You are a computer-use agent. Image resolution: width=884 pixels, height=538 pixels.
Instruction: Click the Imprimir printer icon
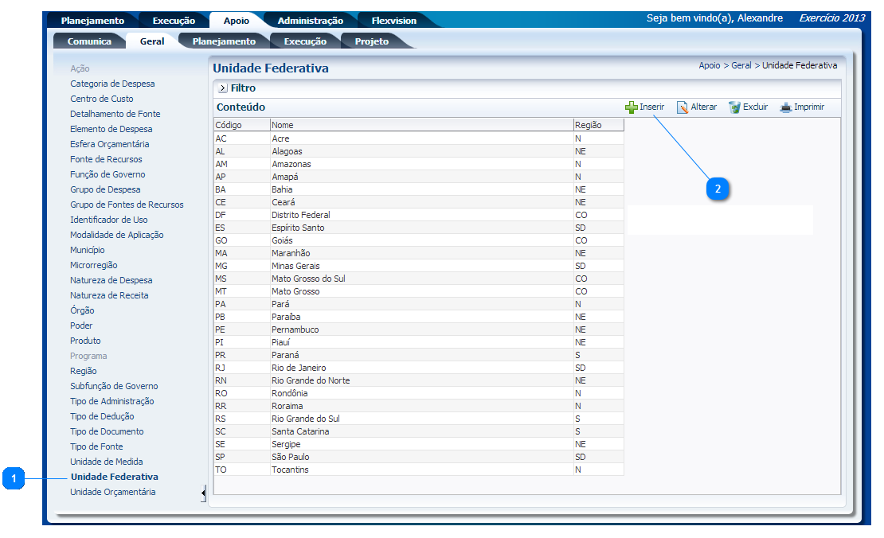pos(786,107)
